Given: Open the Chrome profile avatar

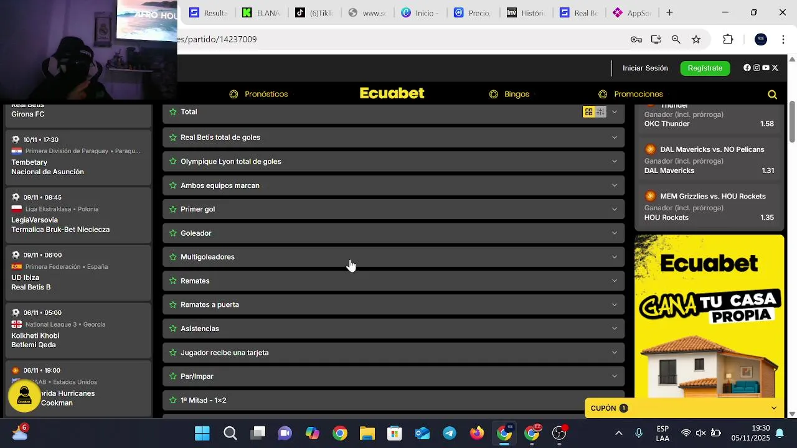Looking at the screenshot, I should tap(761, 39).
